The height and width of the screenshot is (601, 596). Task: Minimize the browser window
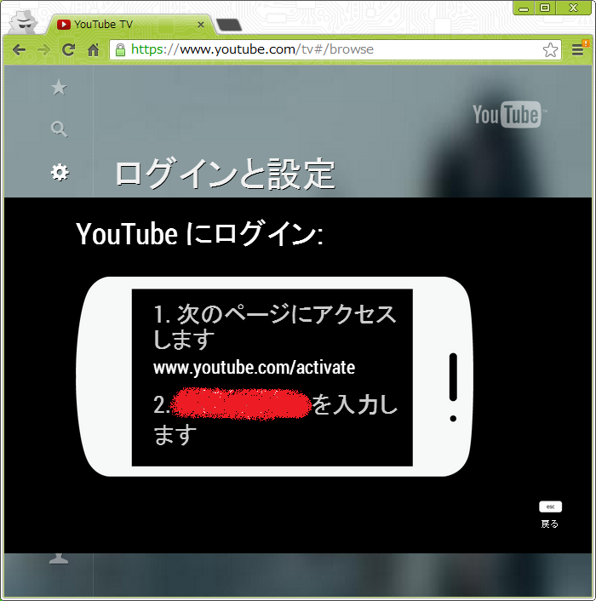[524, 8]
